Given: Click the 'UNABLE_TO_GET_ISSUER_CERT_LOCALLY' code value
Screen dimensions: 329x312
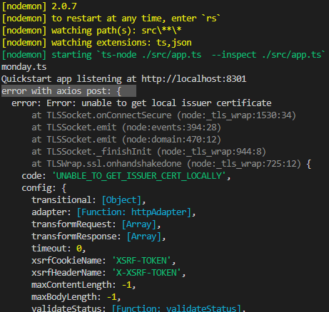Looking at the screenshot, I should pos(138,176).
